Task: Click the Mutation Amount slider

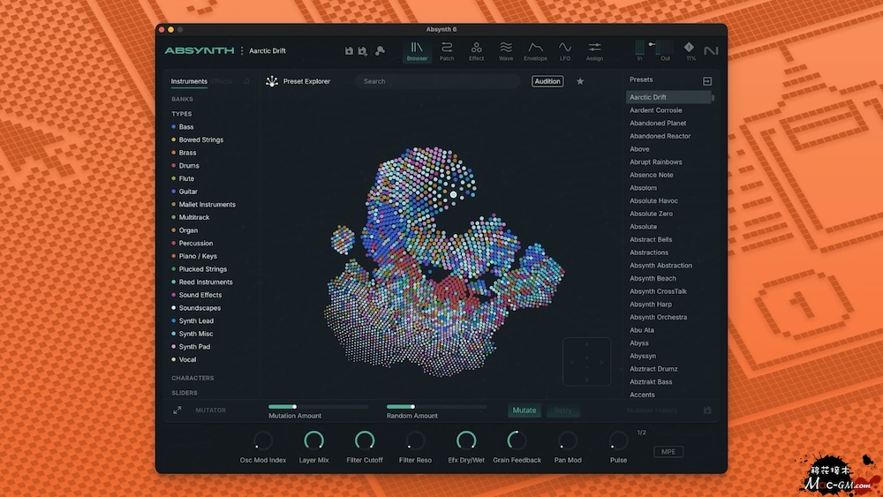Action: coord(318,407)
